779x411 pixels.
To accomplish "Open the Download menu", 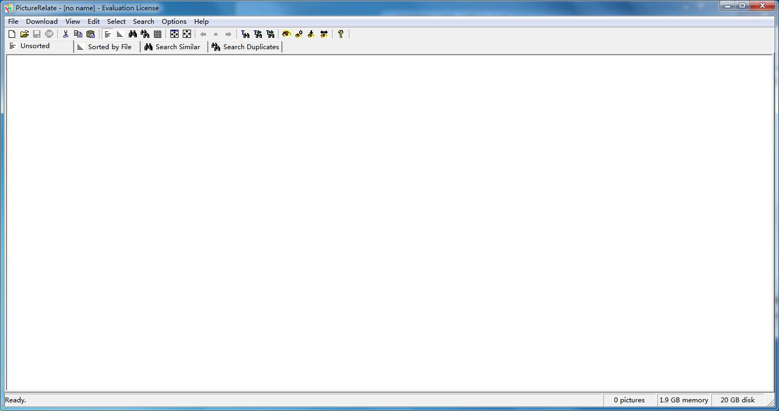I will point(42,22).
